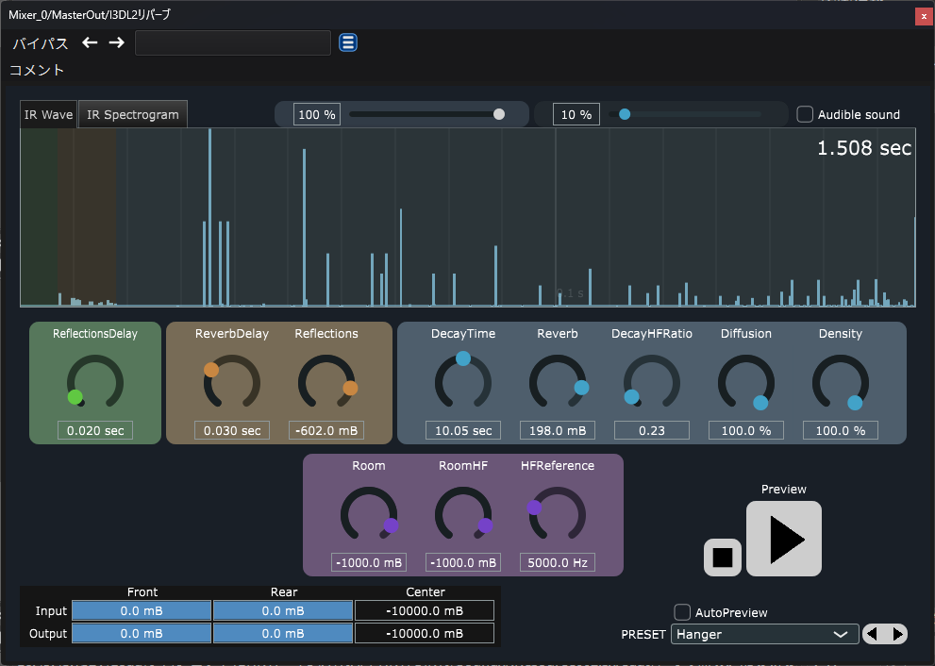Select next preset with right triangle
The image size is (935, 666).
[x=897, y=634]
